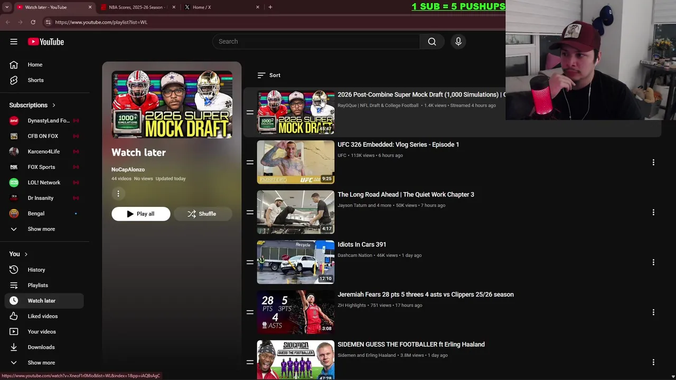Expand Show more under You section
This screenshot has width=676, height=380.
tap(44, 363)
